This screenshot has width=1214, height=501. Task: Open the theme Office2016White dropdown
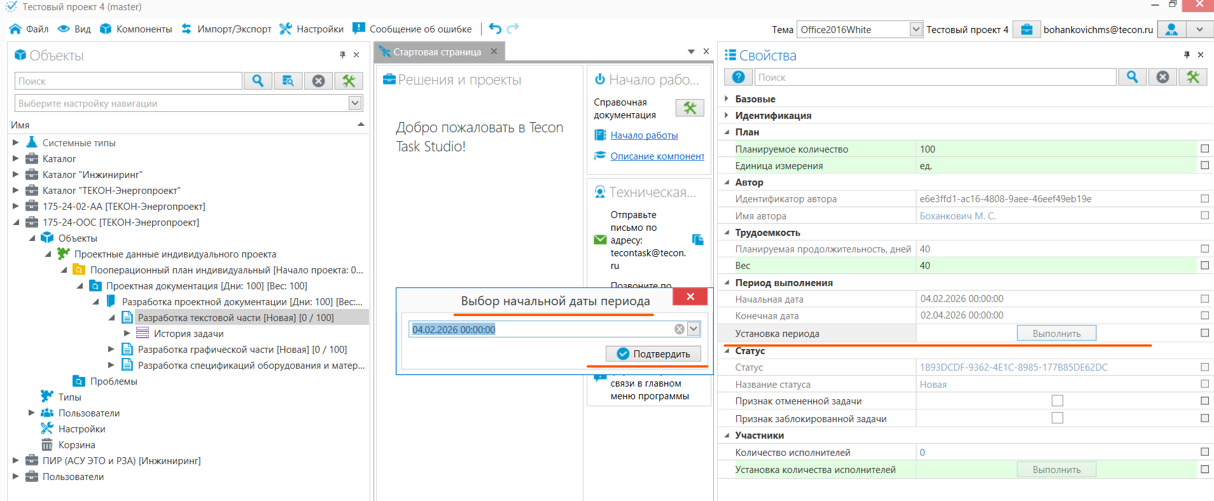point(916,29)
